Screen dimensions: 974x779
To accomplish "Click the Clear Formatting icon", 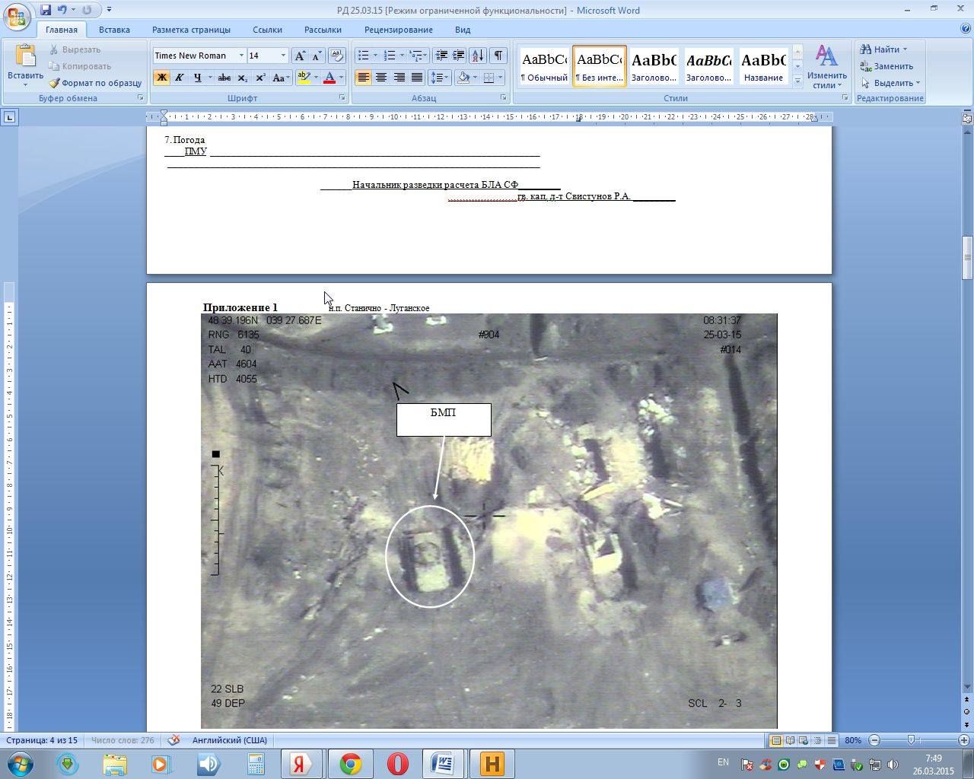I will tap(337, 56).
